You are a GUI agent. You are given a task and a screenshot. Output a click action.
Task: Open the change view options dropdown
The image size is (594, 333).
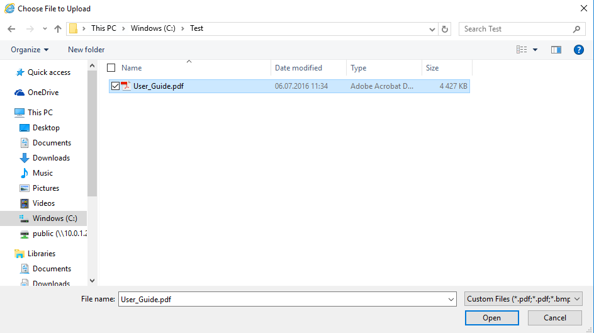click(x=535, y=50)
